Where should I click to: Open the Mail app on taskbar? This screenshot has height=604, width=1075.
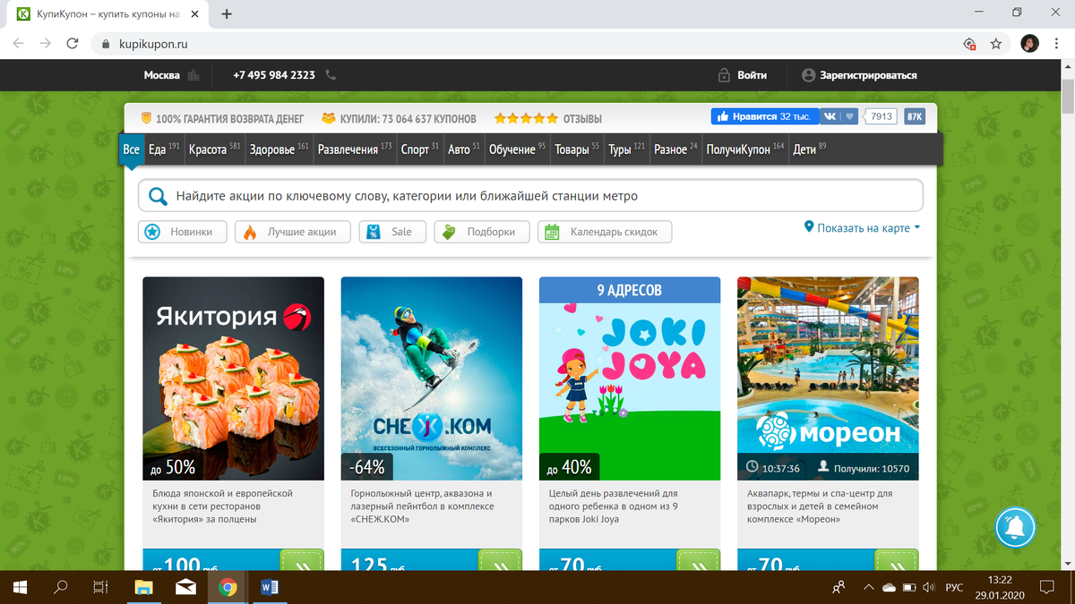(x=185, y=587)
